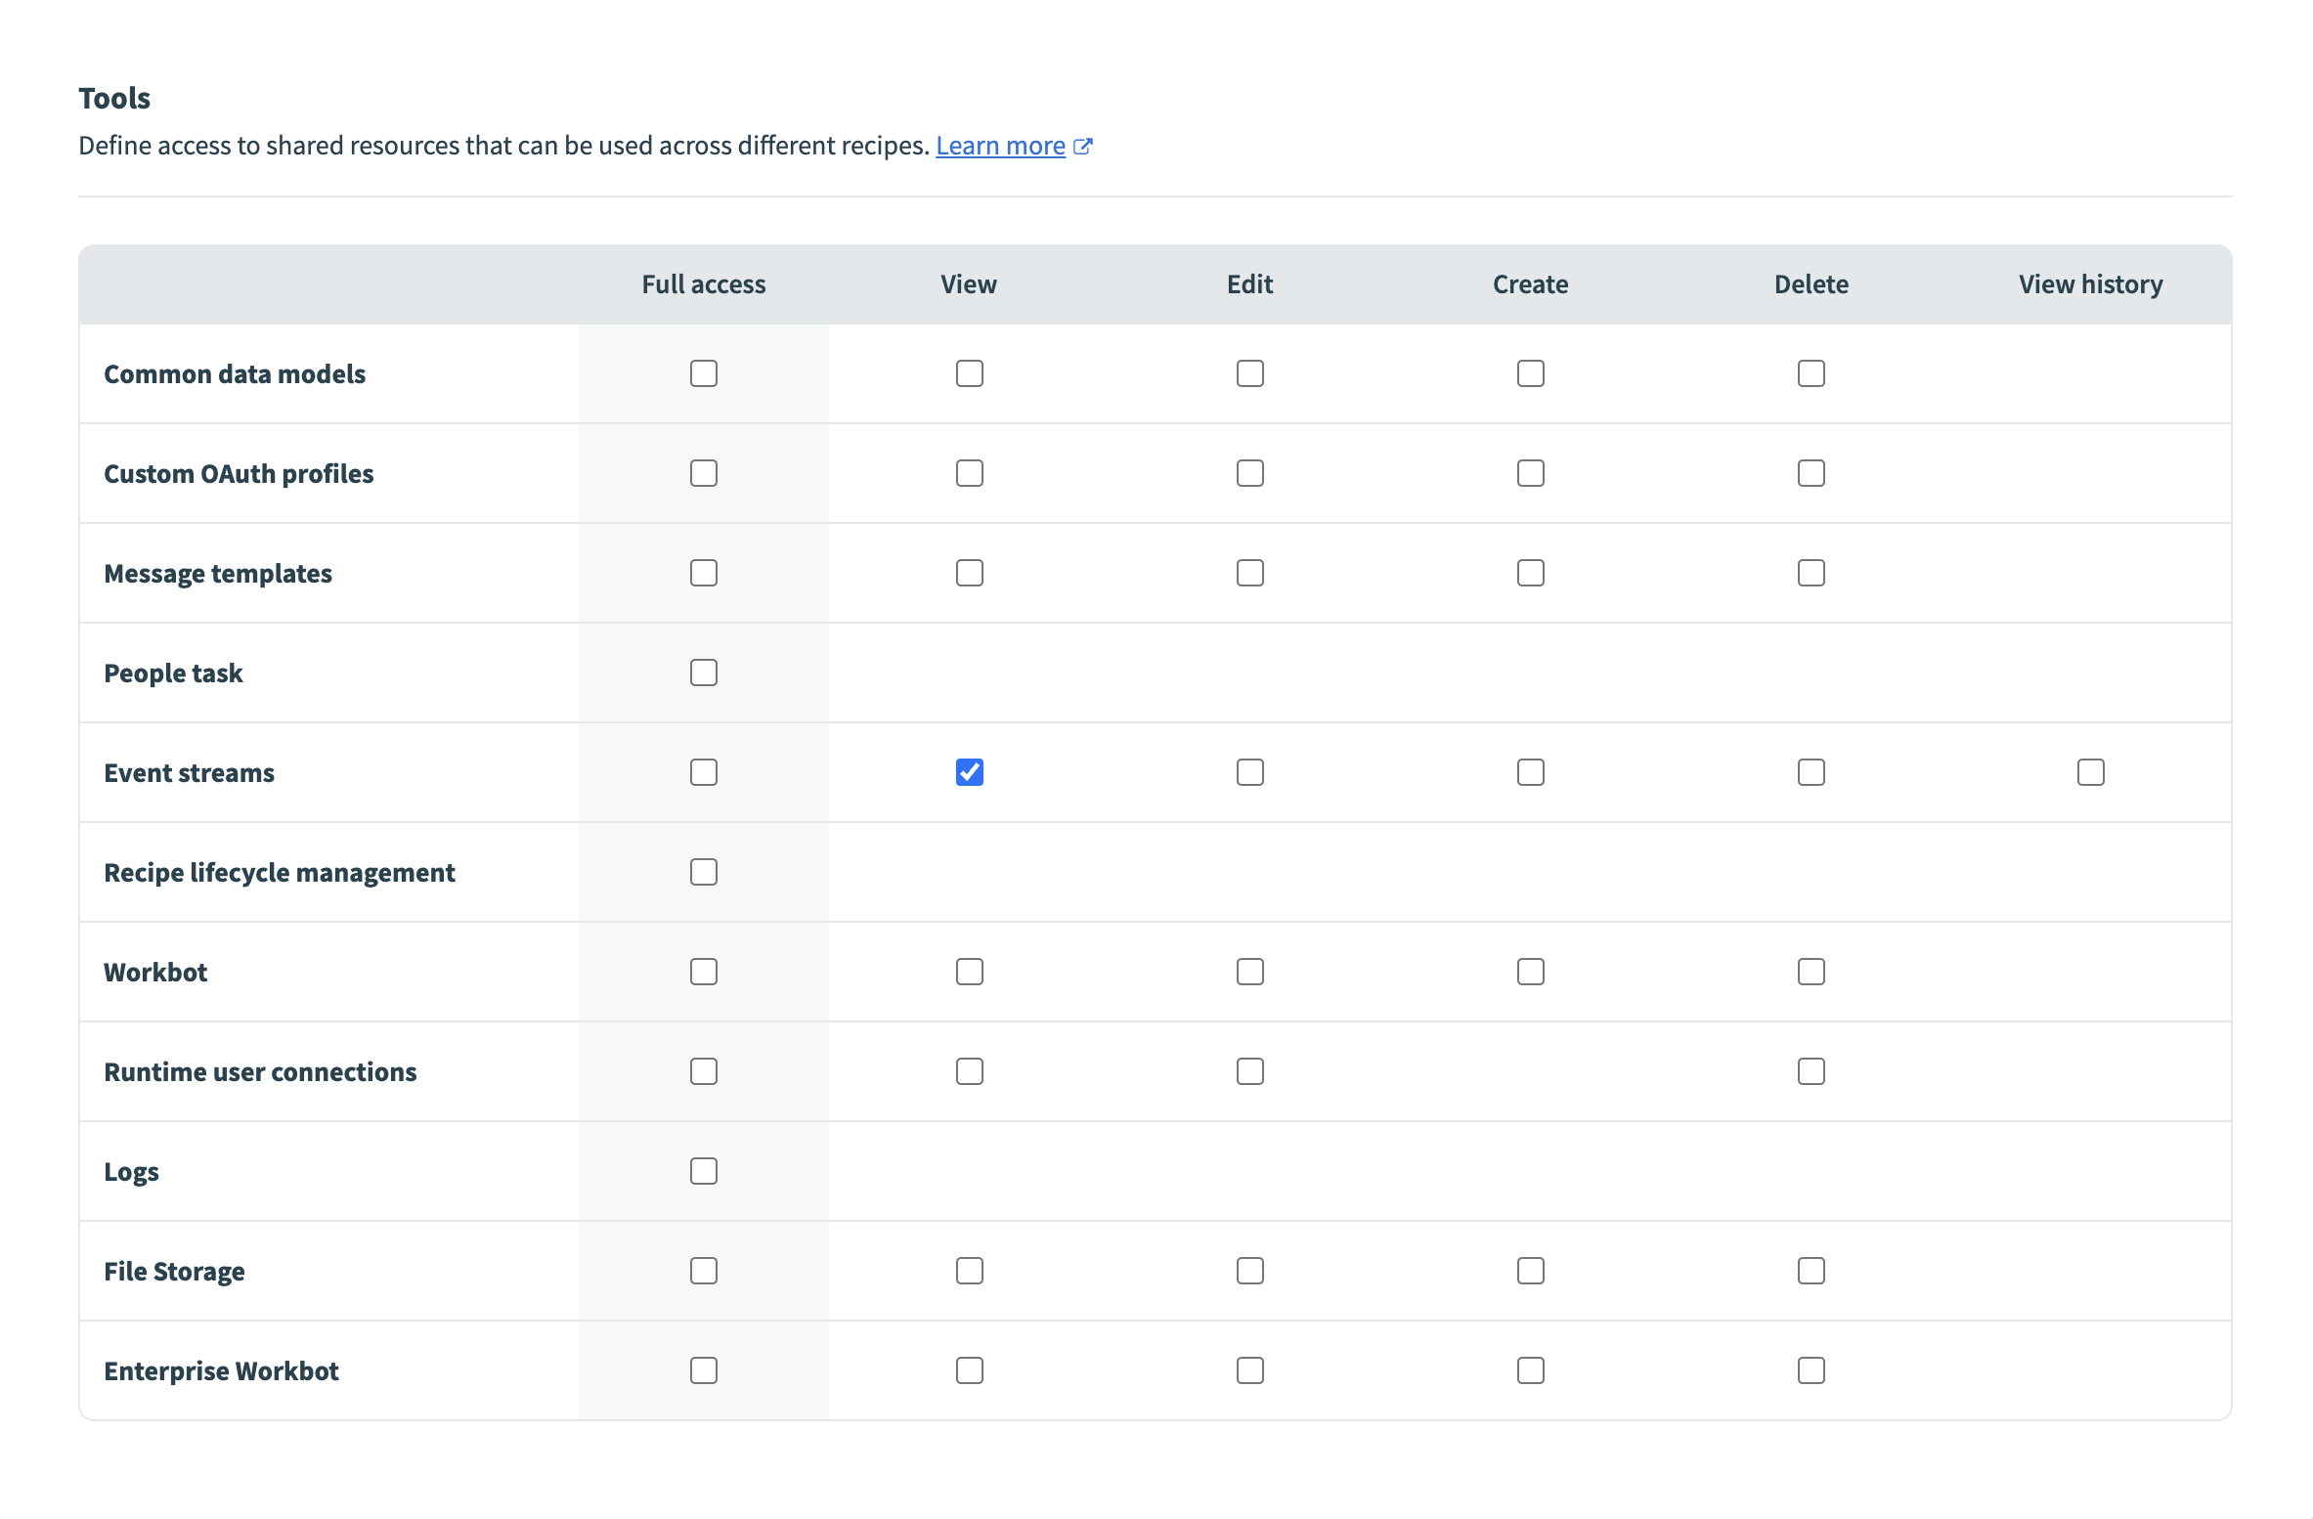Tick Full access for Logs

coord(703,1171)
